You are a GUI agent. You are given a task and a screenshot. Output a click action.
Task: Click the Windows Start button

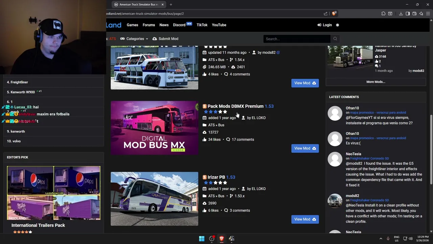[x=202, y=239]
